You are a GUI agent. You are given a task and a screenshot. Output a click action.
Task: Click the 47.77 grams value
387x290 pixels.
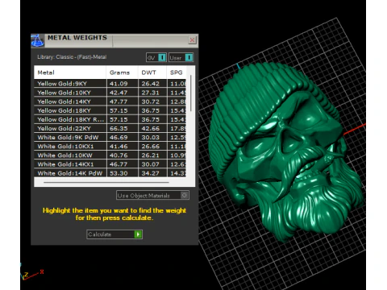(x=119, y=101)
